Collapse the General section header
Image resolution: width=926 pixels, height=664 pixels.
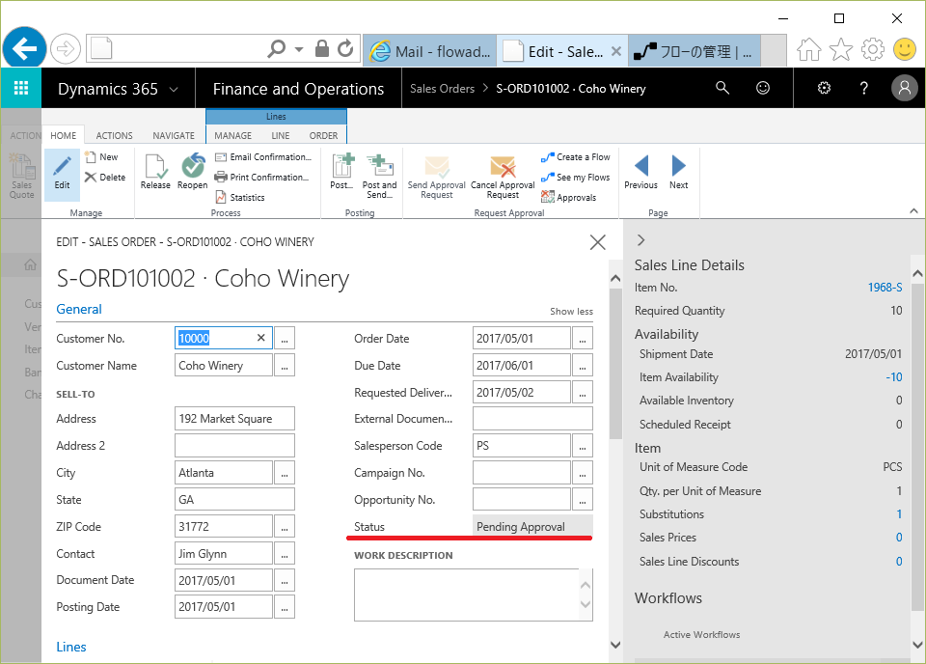[78, 309]
